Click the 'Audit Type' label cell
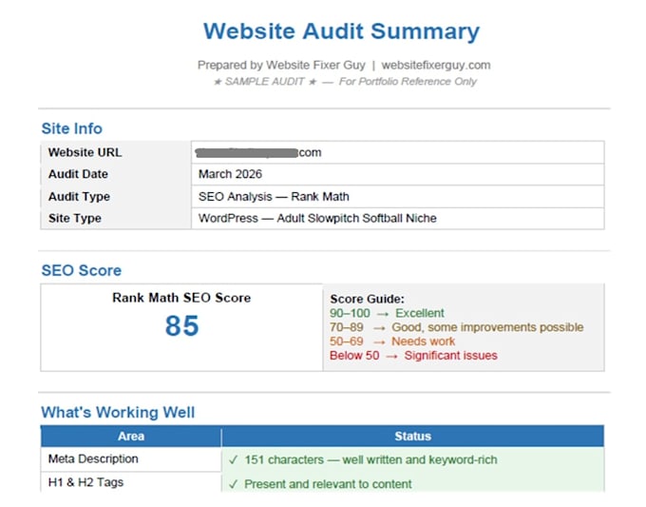The image size is (646, 507). tap(116, 197)
